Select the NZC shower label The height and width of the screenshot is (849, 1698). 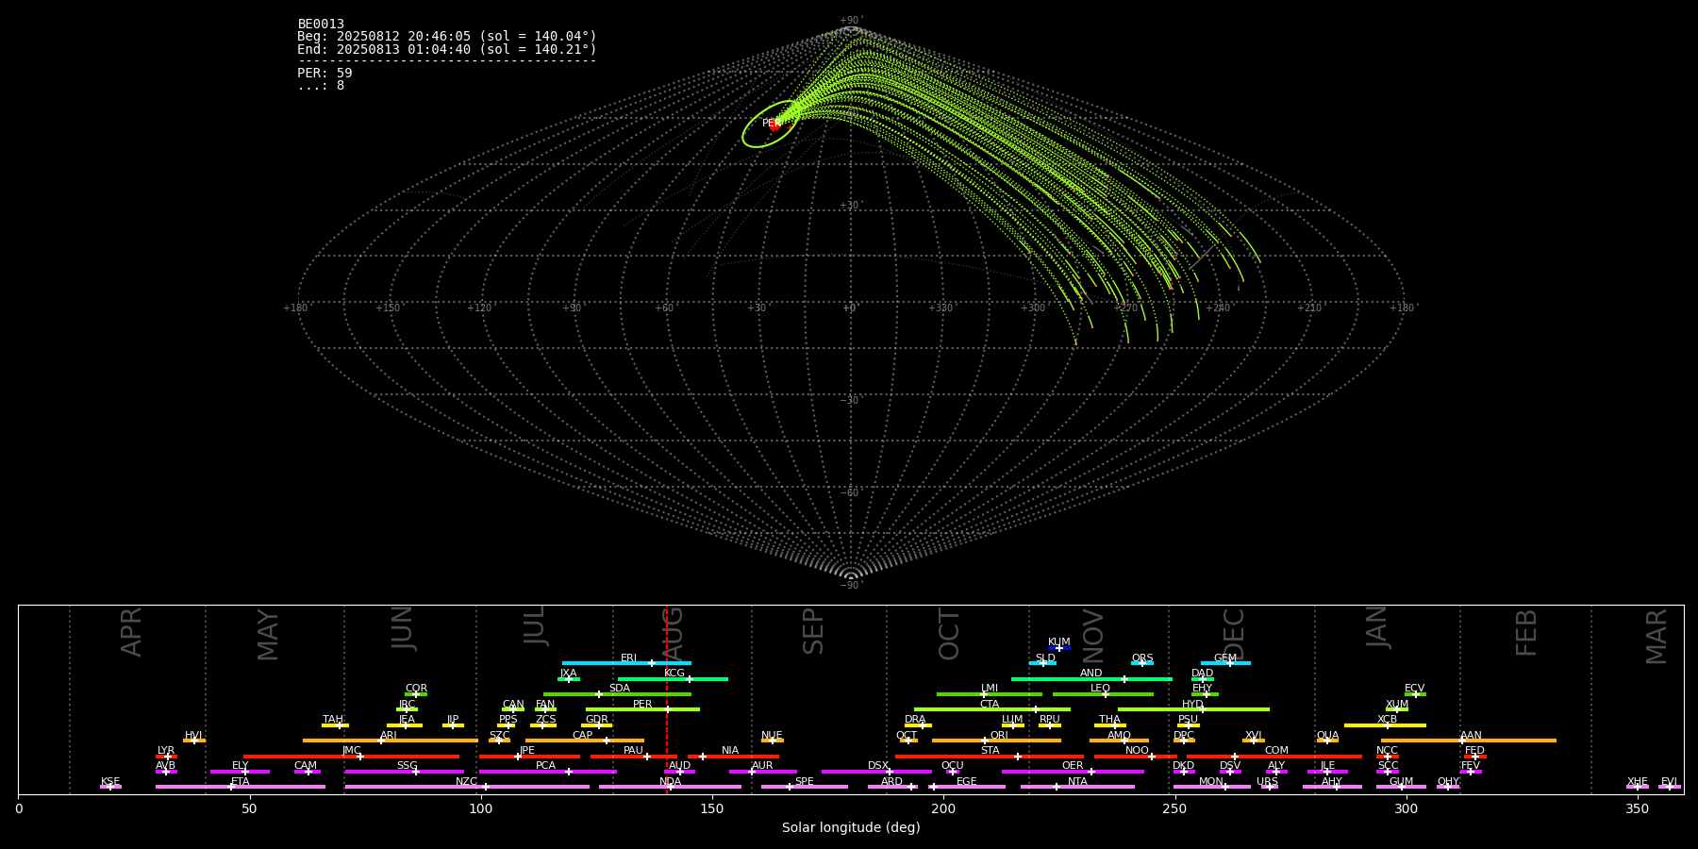click(x=466, y=781)
